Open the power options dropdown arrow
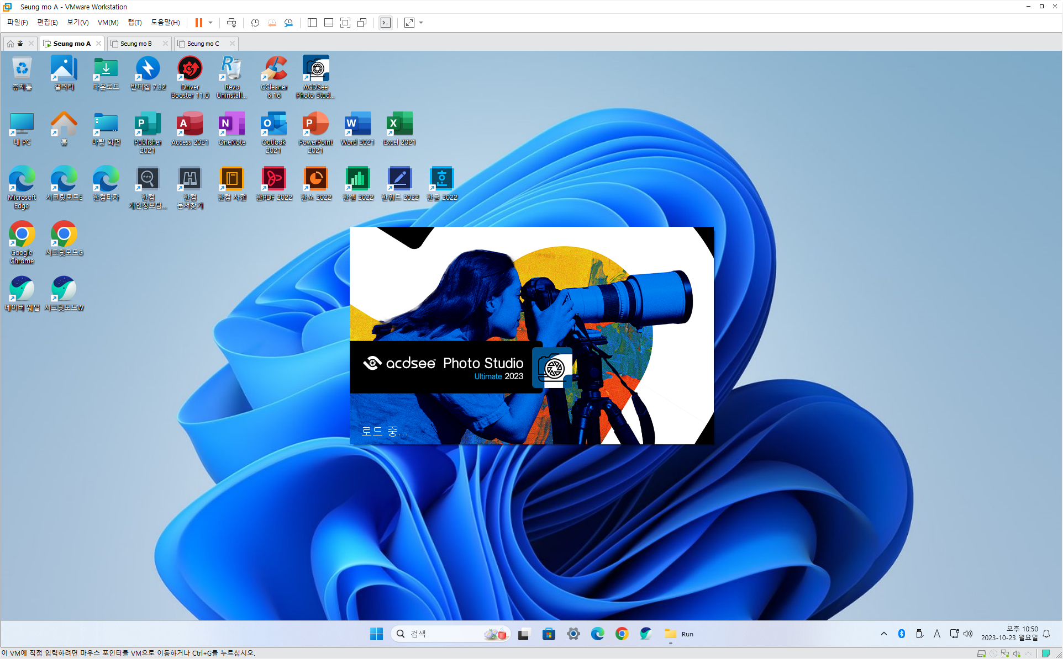Image resolution: width=1063 pixels, height=659 pixels. click(211, 23)
